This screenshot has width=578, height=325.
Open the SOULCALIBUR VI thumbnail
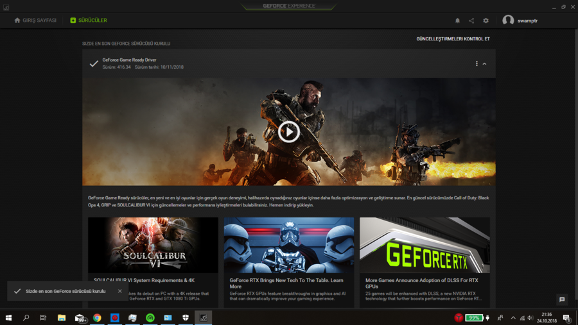click(x=153, y=245)
